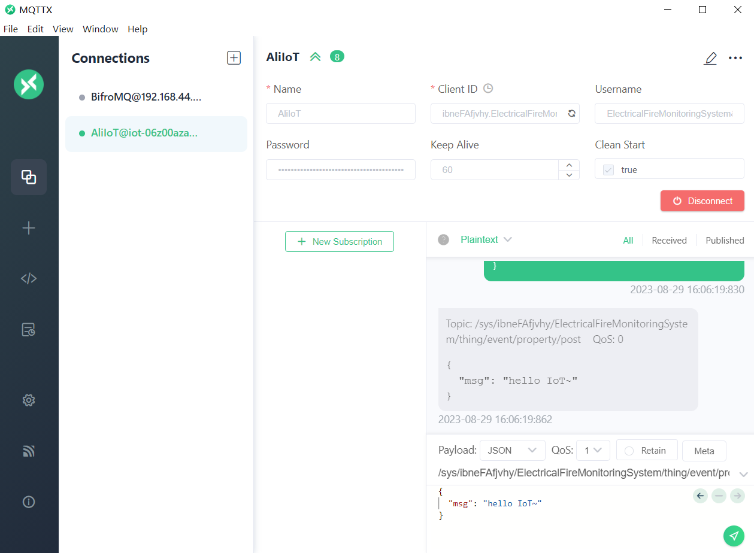Click the clock icon beside Client ID
The image size is (754, 553).
coord(488,89)
